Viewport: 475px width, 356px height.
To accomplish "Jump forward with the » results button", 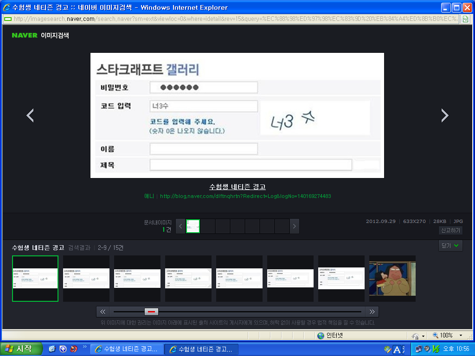I will tap(372, 311).
